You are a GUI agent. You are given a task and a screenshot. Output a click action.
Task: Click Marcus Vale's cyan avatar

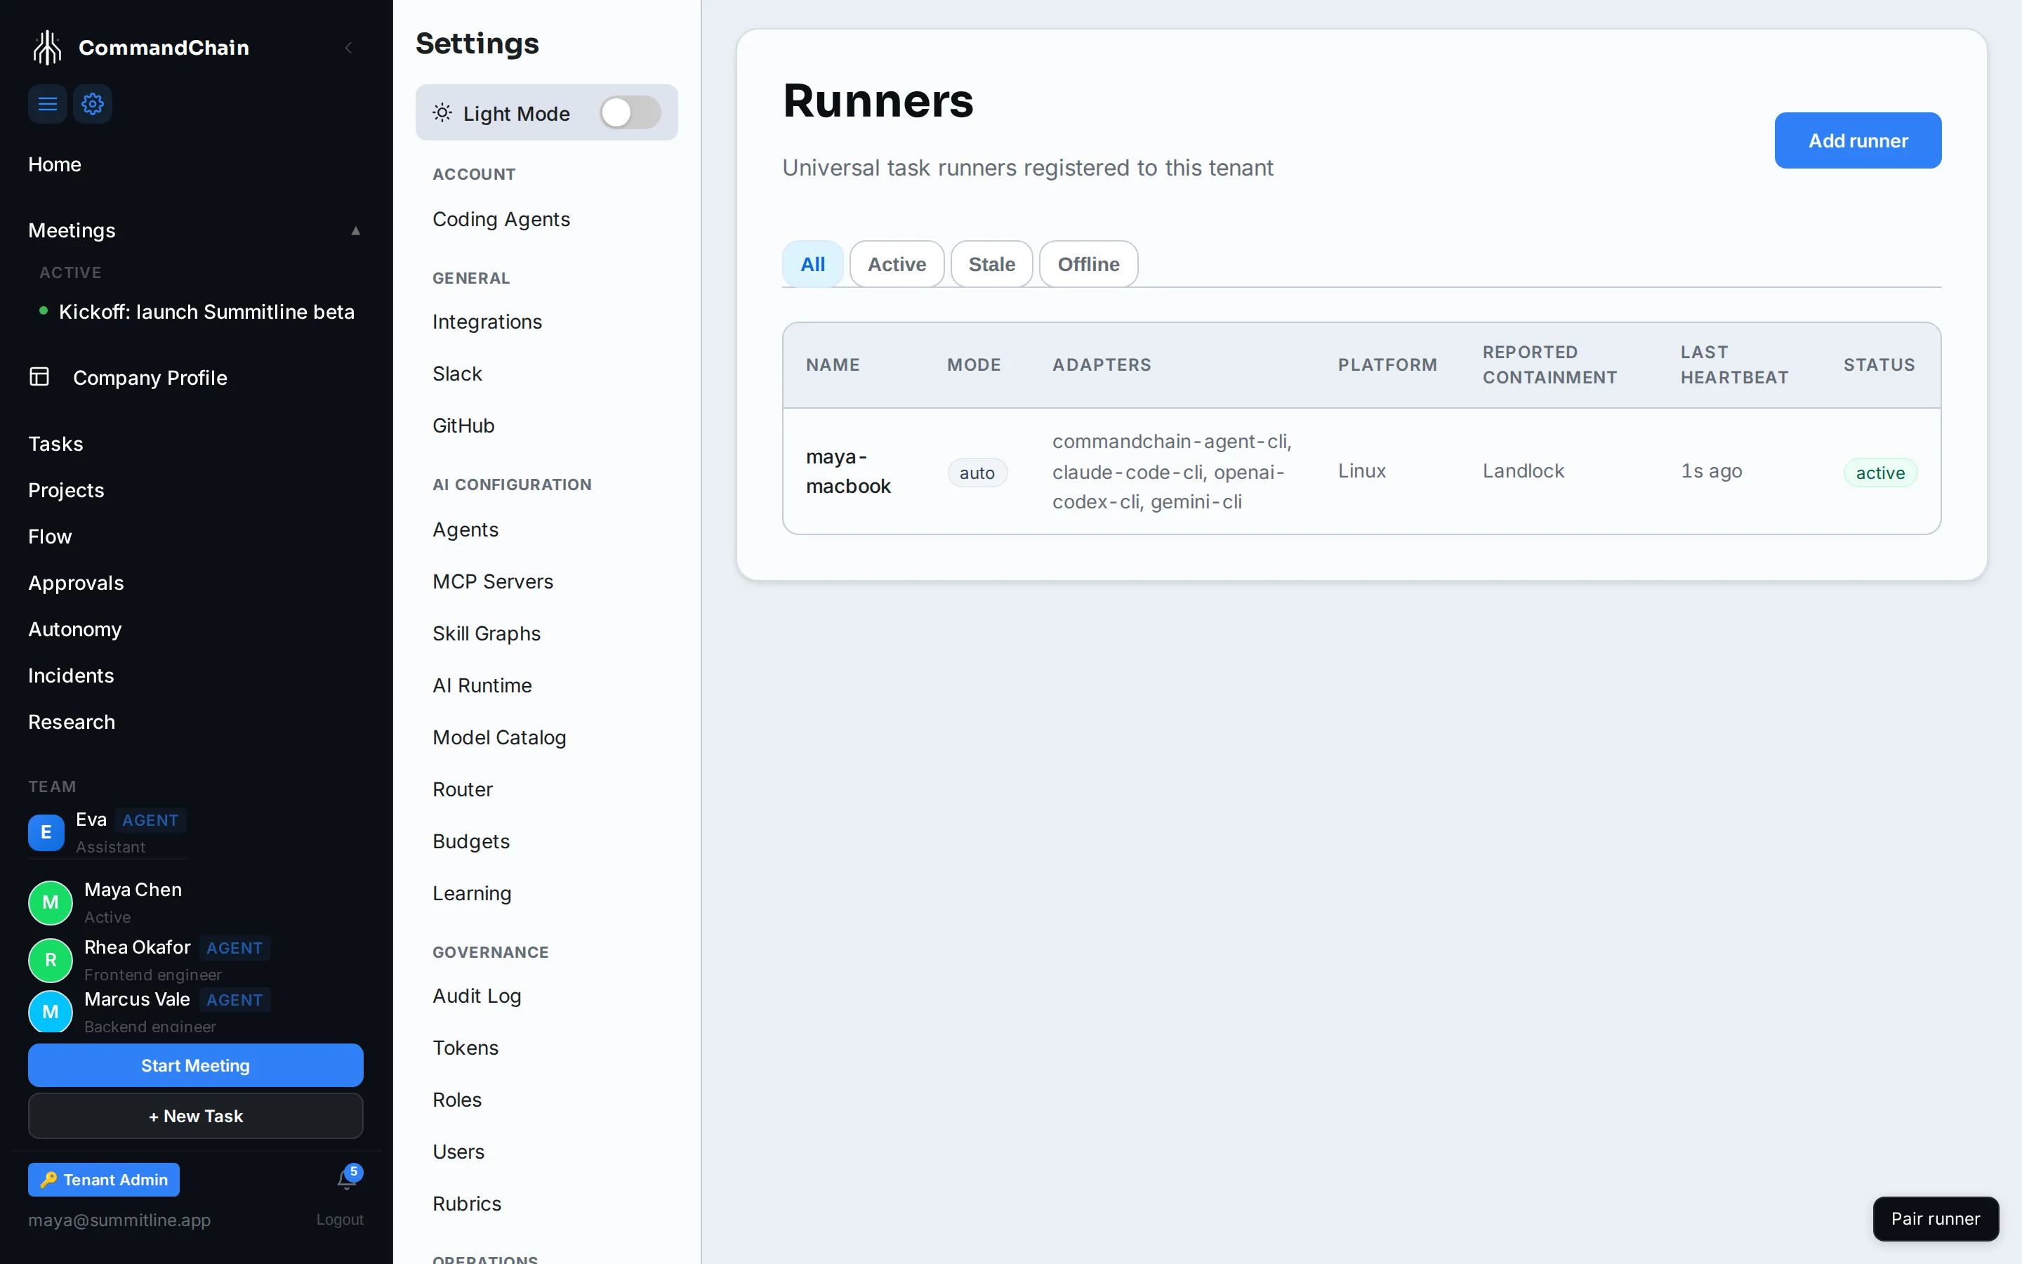click(x=50, y=1011)
